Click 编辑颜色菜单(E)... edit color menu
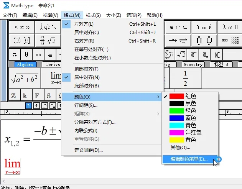Screen dimensions: 242x189 click(190, 159)
